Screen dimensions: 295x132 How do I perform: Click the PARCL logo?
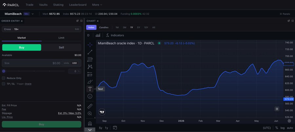point(11,5)
